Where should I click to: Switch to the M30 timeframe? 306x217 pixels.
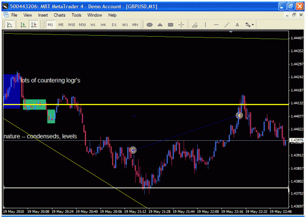[x=82, y=25]
